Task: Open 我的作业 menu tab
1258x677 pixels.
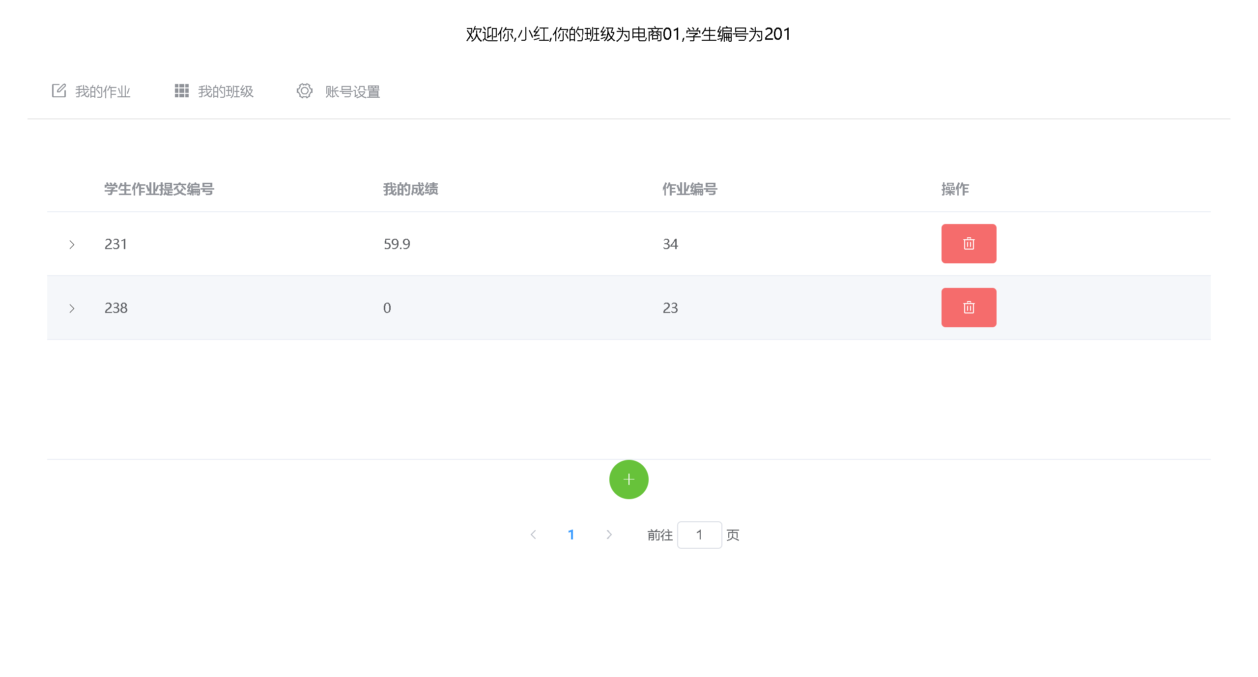Action: pos(102,91)
